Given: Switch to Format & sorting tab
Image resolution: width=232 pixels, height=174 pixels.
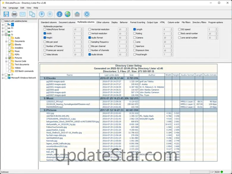Looking at the screenshot, I should tap(138, 22).
